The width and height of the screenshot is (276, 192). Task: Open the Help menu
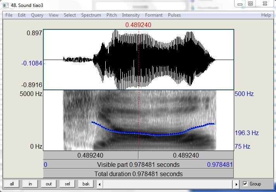[266, 15]
